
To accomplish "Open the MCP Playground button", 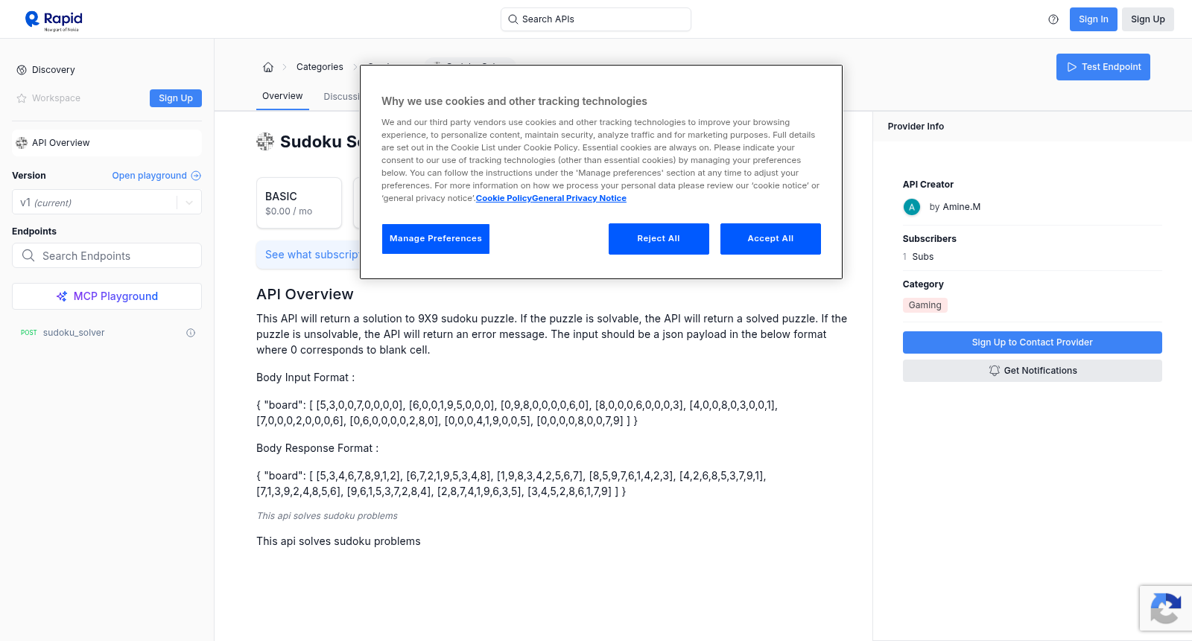I will 107,296.
